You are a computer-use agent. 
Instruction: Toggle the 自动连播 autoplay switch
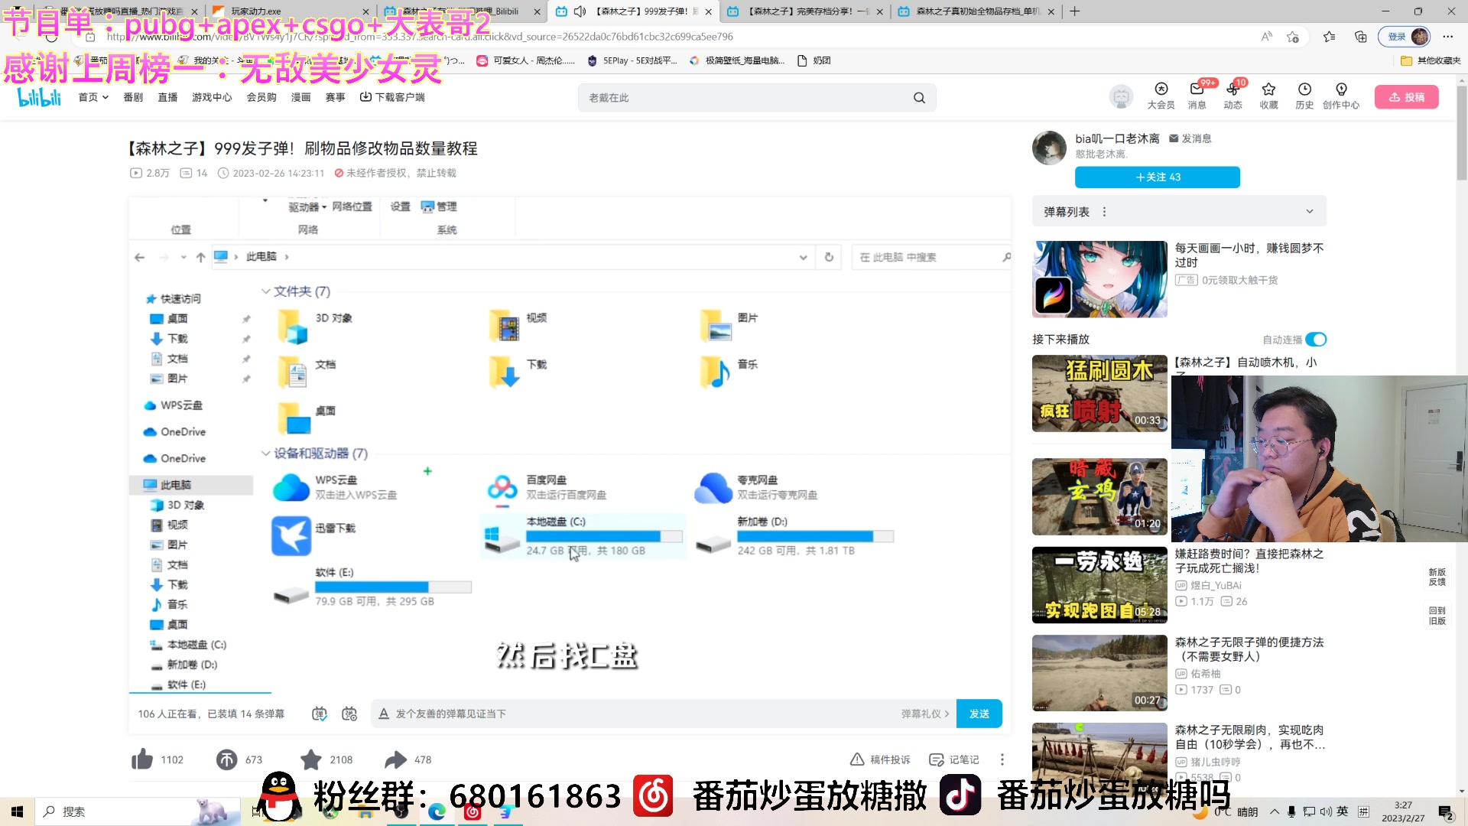[1316, 340]
